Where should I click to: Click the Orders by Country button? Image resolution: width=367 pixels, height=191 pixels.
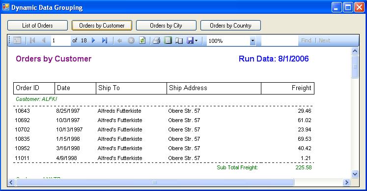[230, 25]
